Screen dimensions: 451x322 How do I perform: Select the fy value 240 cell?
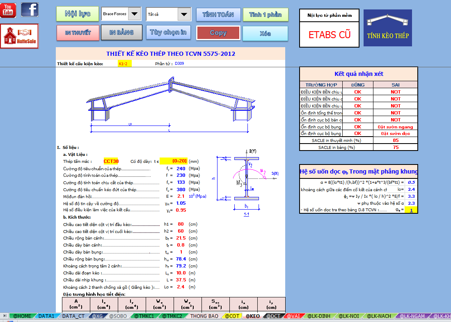coord(181,169)
